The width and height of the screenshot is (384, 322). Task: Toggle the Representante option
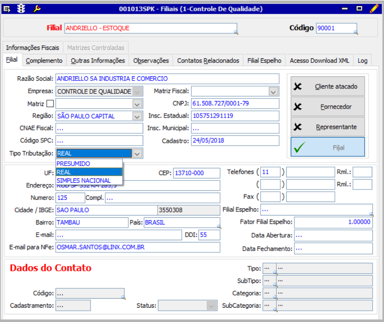tap(328, 127)
